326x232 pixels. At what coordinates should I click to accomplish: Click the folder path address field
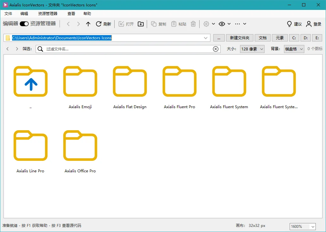pyautogui.click(x=107, y=38)
